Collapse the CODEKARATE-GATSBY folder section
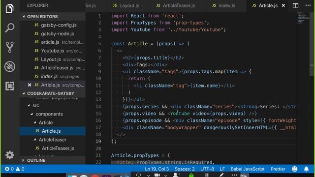Image resolution: width=315 pixels, height=177 pixels. click(24, 93)
